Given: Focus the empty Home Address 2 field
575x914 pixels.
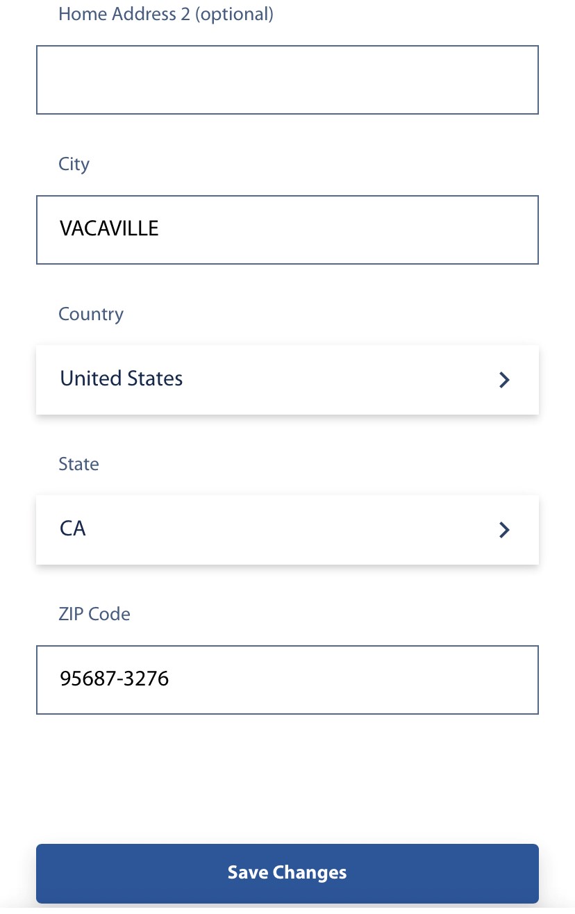Looking at the screenshot, I should pos(287,79).
